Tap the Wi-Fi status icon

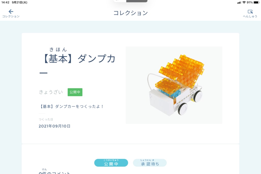click(x=244, y=2)
